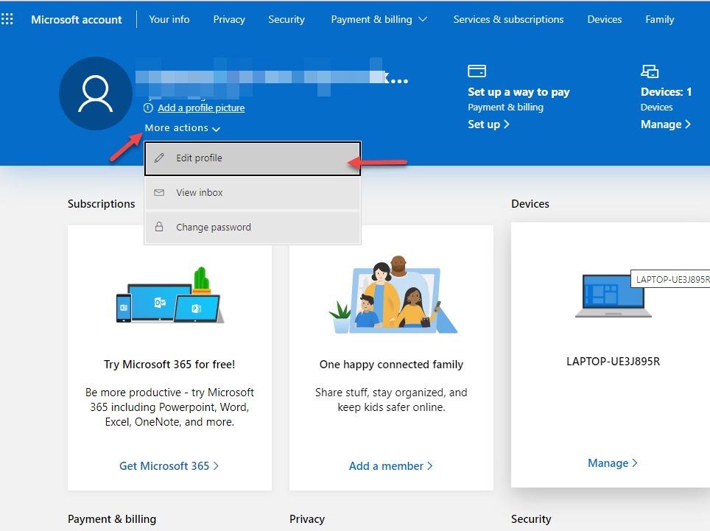This screenshot has width=710, height=531.
Task: Open the Security tab in the nav bar
Action: point(287,19)
